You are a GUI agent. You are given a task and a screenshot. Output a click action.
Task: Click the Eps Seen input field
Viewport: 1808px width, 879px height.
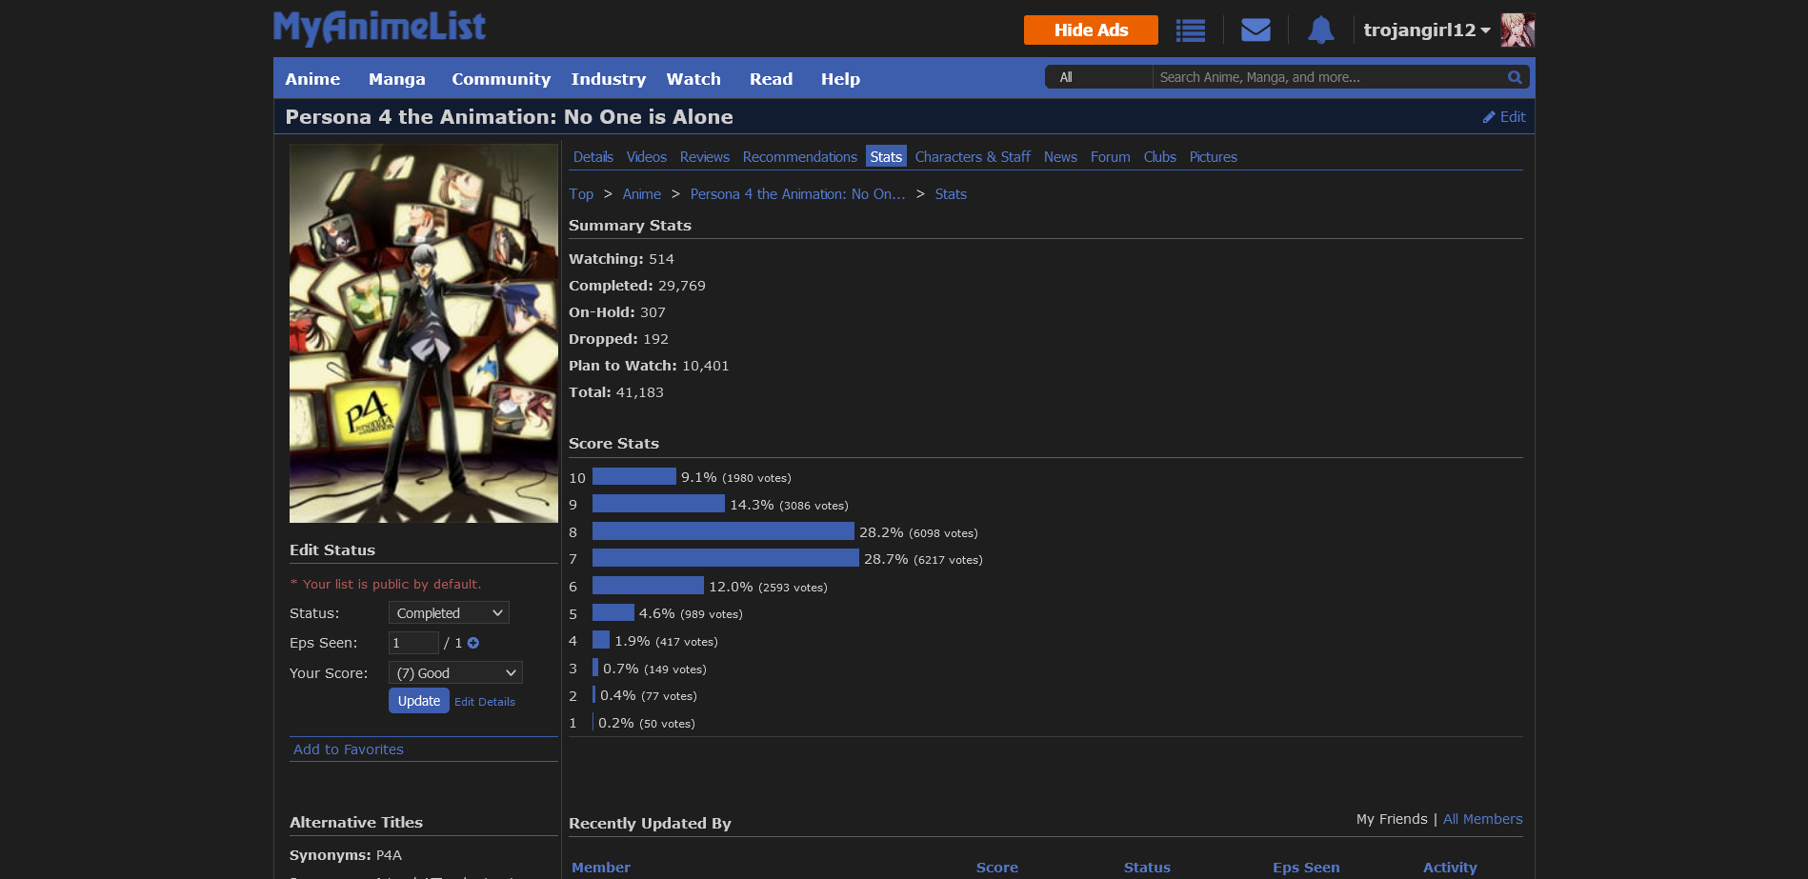click(x=413, y=643)
